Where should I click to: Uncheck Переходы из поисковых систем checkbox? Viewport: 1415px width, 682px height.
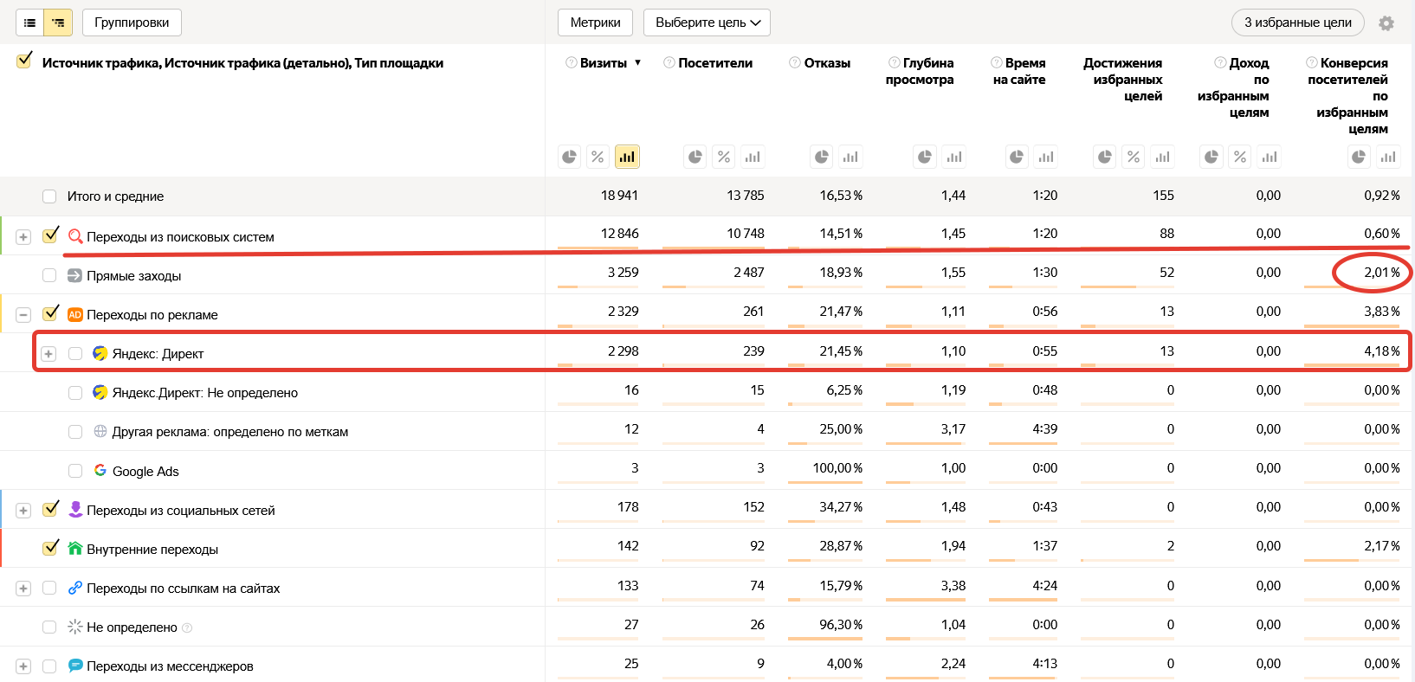pos(50,235)
